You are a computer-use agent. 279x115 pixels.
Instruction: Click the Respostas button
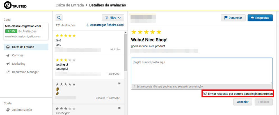pyautogui.click(x=260, y=18)
